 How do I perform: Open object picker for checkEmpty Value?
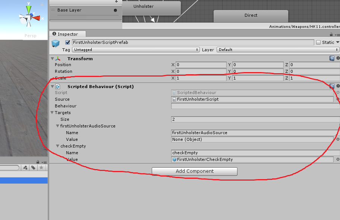click(x=338, y=159)
